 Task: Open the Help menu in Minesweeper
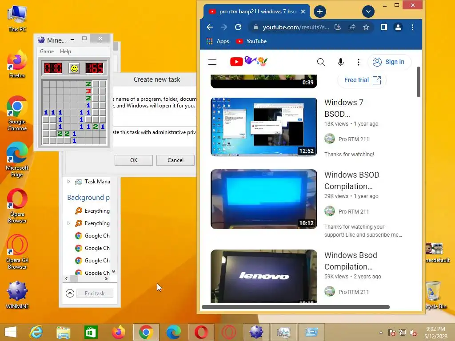(x=65, y=52)
